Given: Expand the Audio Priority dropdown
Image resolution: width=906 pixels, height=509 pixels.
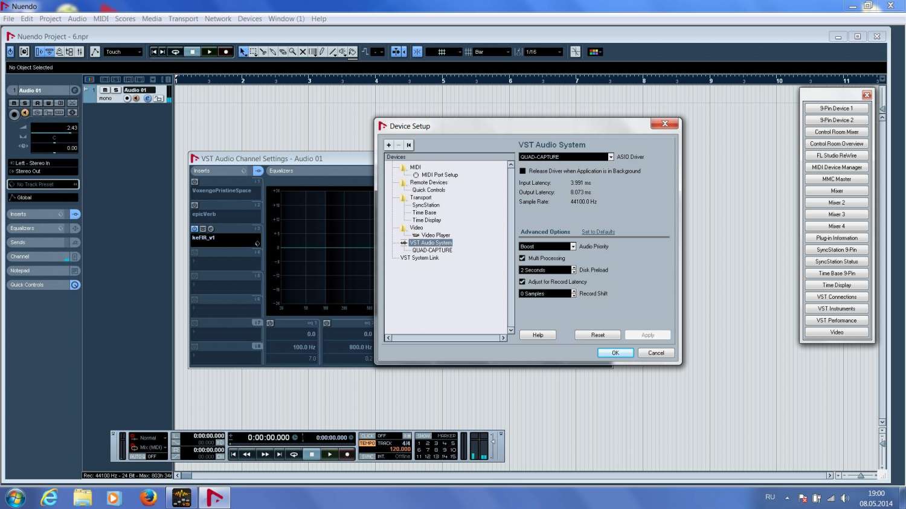Looking at the screenshot, I should [573, 246].
